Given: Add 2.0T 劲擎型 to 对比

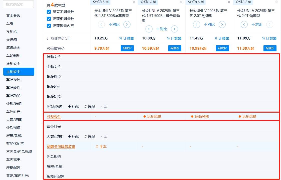Looking at the screenshot, I should [x=257, y=24].
